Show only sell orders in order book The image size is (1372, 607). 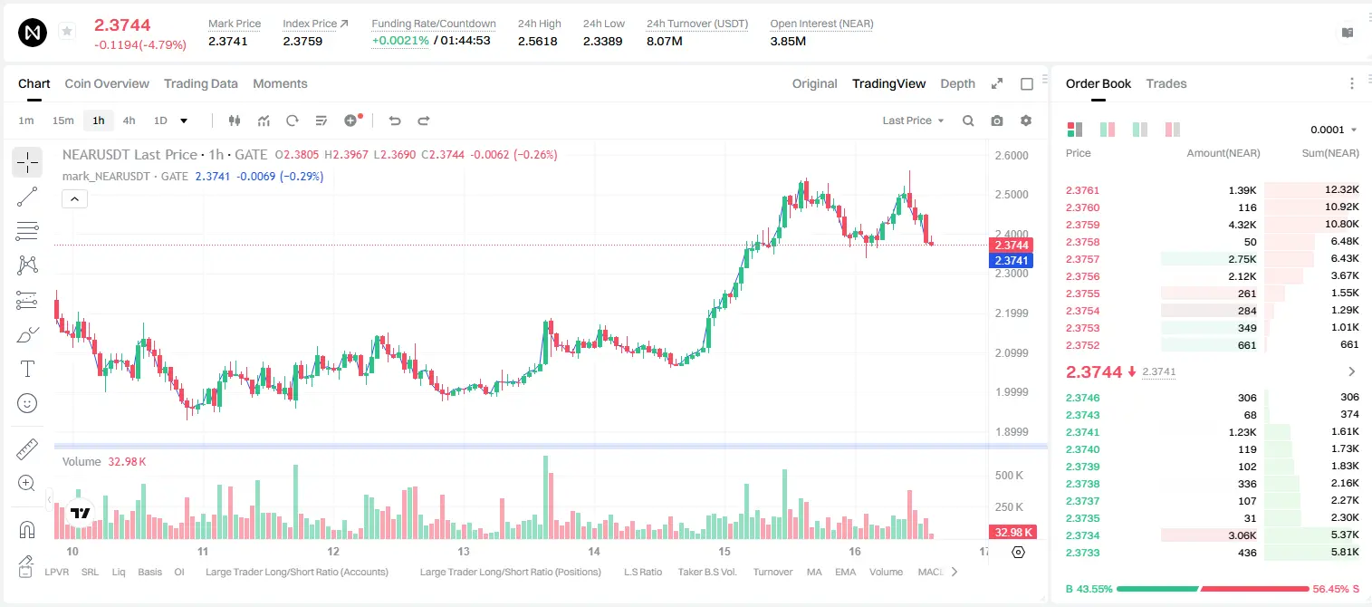pos(1173,130)
